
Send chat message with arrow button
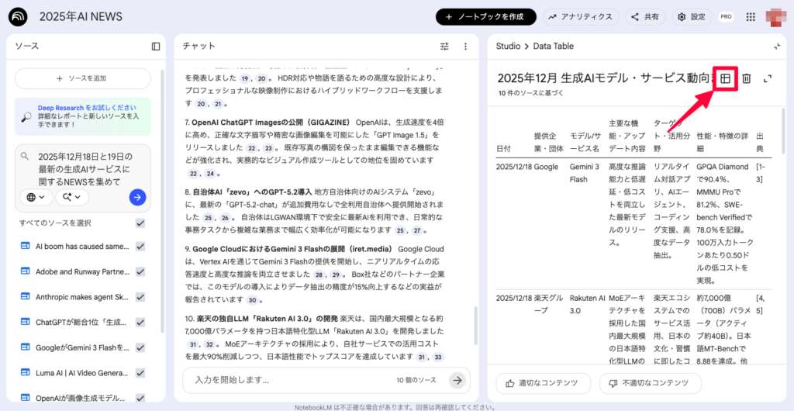[457, 380]
